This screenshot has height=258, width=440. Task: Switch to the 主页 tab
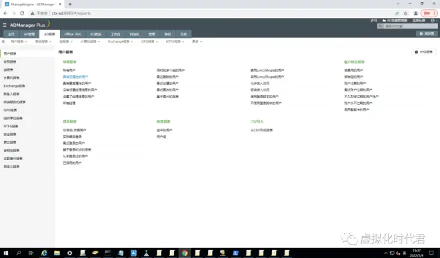click(11, 34)
